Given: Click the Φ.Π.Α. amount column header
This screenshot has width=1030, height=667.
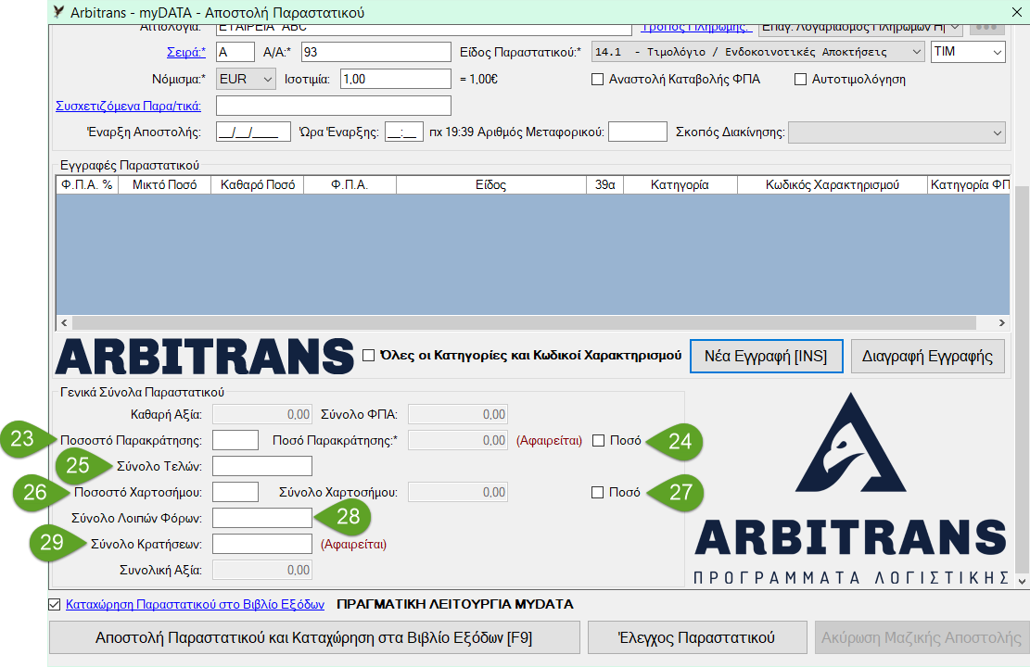Looking at the screenshot, I should pyautogui.click(x=350, y=185).
